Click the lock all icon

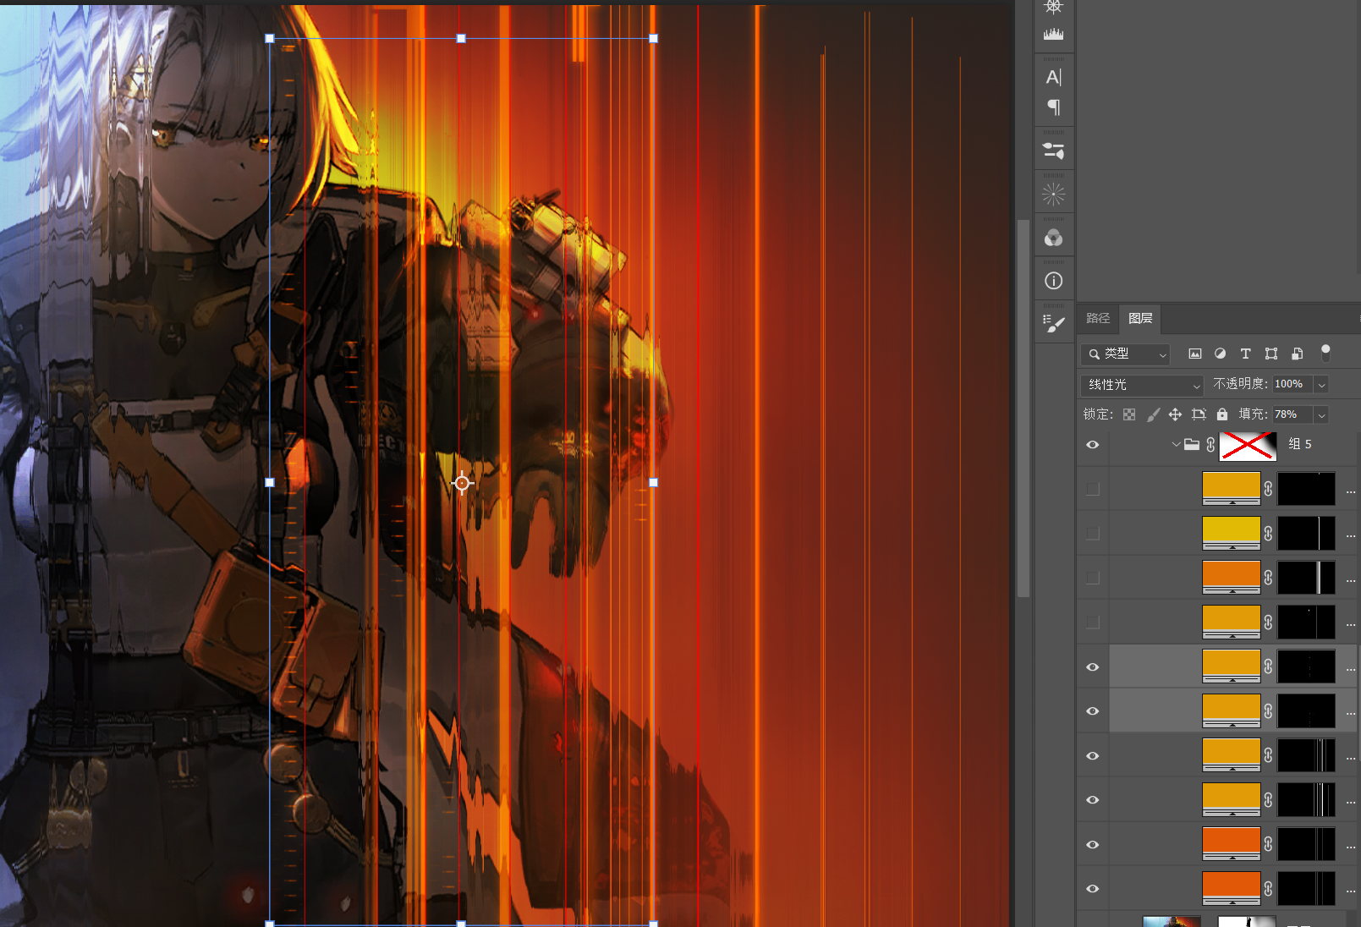pyautogui.click(x=1222, y=414)
